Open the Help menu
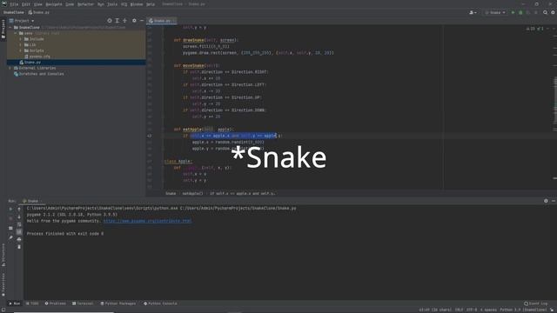Image resolution: width=557 pixels, height=313 pixels. coord(151,4)
